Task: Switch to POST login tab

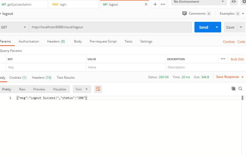Action: [x=73, y=4]
